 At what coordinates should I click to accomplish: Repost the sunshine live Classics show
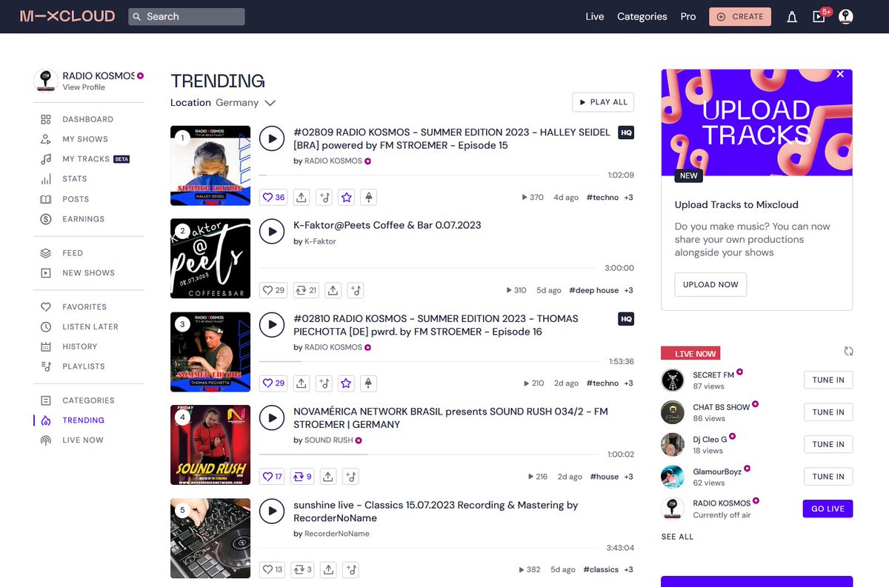coord(304,570)
